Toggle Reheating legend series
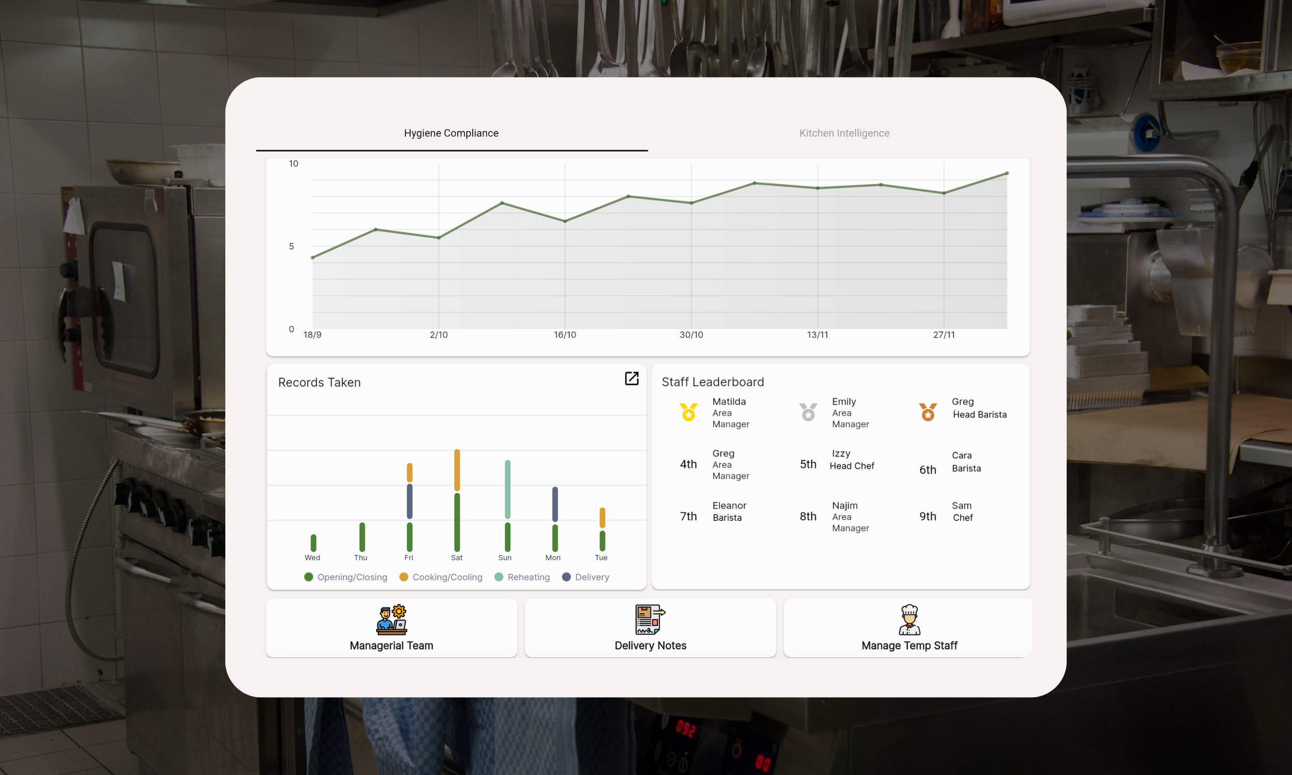Image resolution: width=1292 pixels, height=775 pixels. (x=521, y=577)
